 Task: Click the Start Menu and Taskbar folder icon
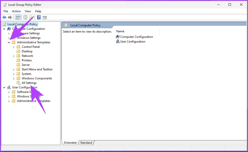point(18,69)
